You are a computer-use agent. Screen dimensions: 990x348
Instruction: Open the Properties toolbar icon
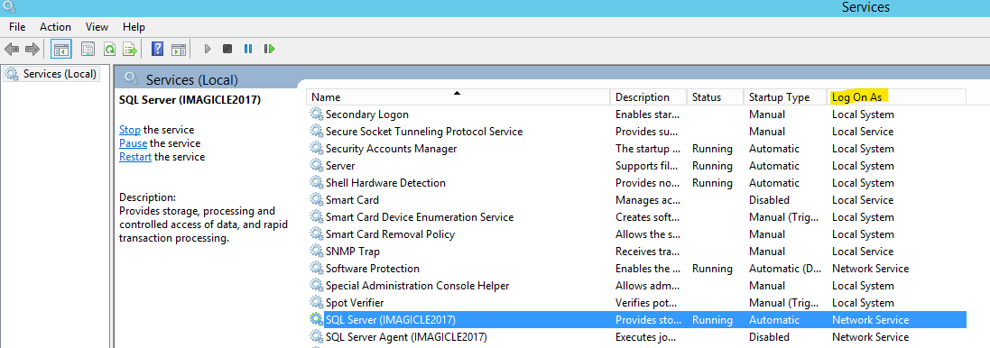click(x=88, y=49)
